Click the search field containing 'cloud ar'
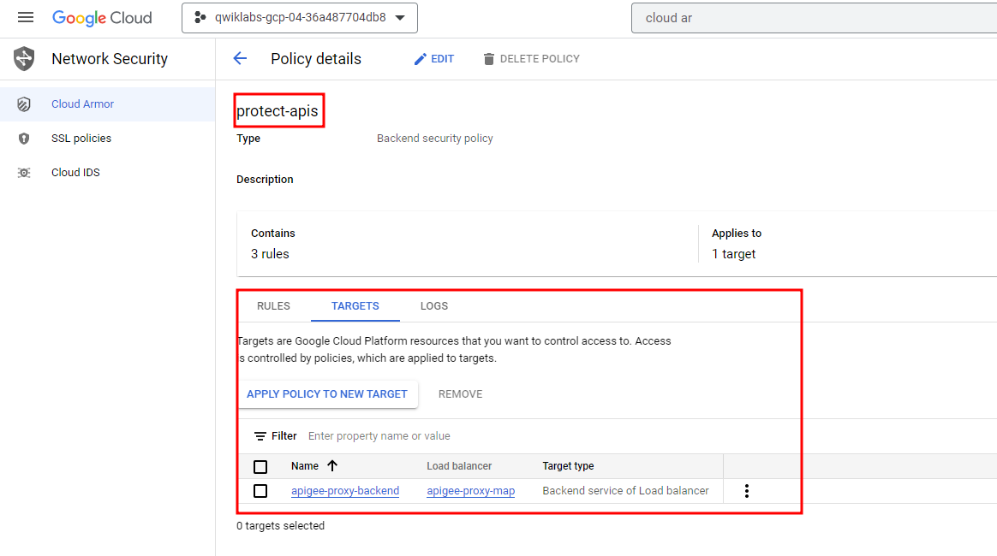Image resolution: width=997 pixels, height=556 pixels. [814, 18]
